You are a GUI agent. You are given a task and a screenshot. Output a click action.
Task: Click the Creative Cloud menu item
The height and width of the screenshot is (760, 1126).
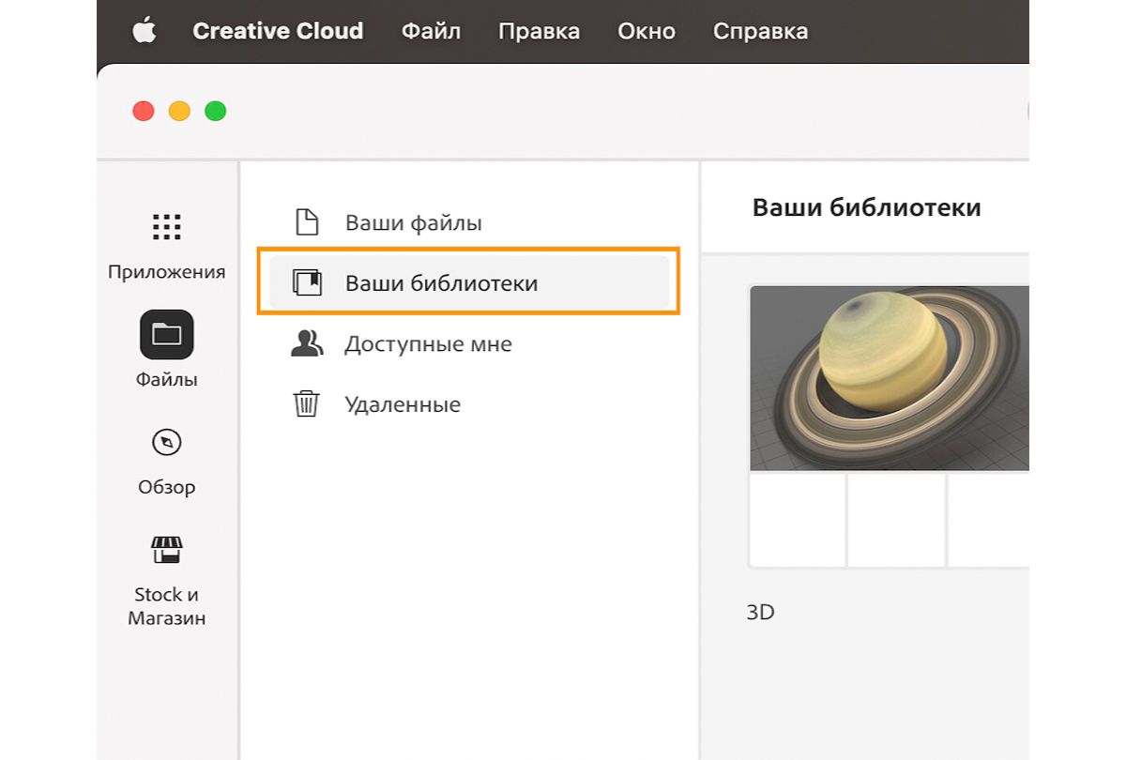click(x=278, y=31)
